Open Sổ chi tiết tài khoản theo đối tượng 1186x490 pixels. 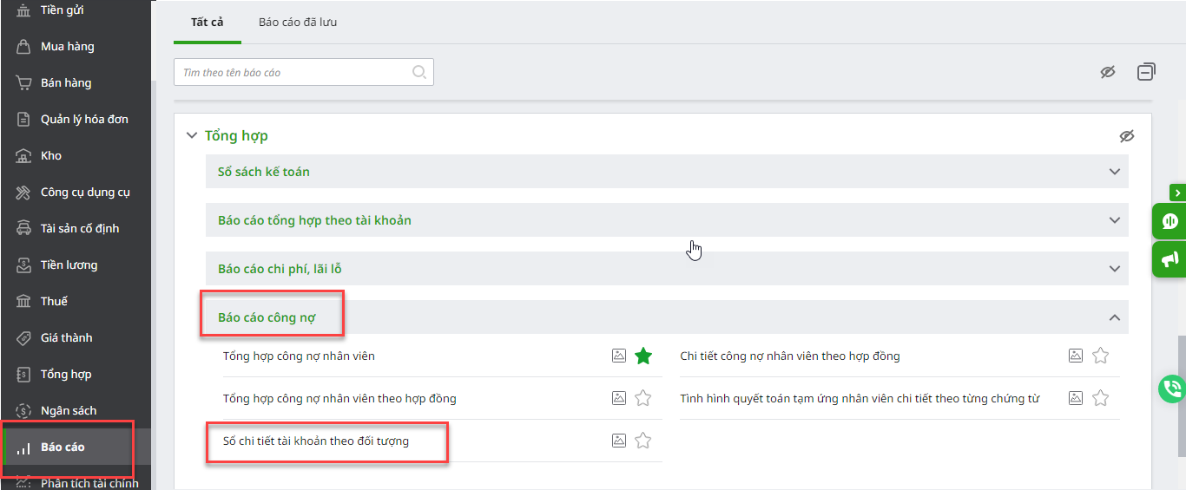(316, 441)
